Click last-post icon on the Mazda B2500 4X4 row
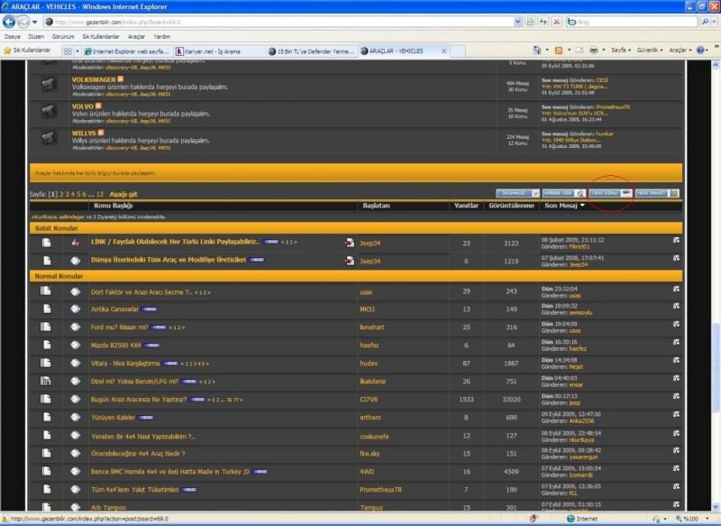This screenshot has width=721, height=526. coord(676,342)
